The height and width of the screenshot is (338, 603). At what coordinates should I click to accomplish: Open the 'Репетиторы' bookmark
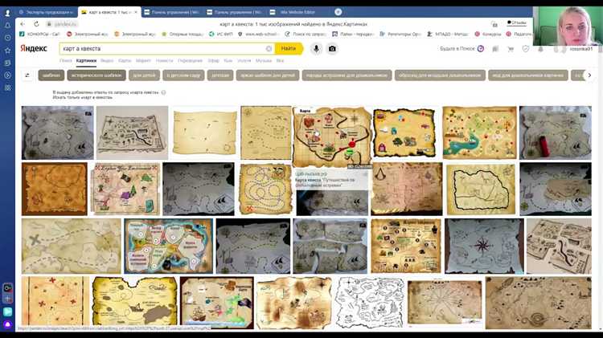point(400,35)
